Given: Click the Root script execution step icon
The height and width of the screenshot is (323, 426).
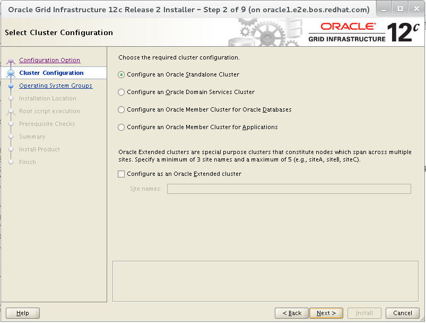Looking at the screenshot, I should [11, 111].
